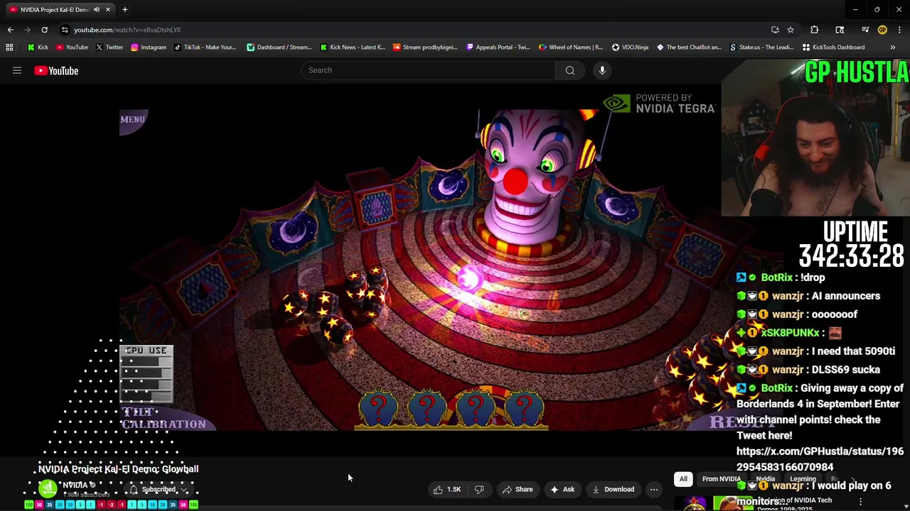Share the video

[518, 489]
